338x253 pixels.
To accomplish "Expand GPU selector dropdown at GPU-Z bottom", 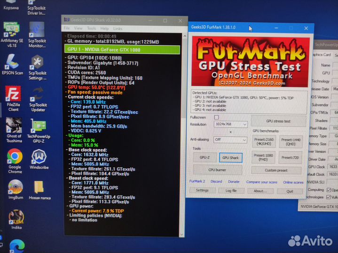I will [x=320, y=207].
